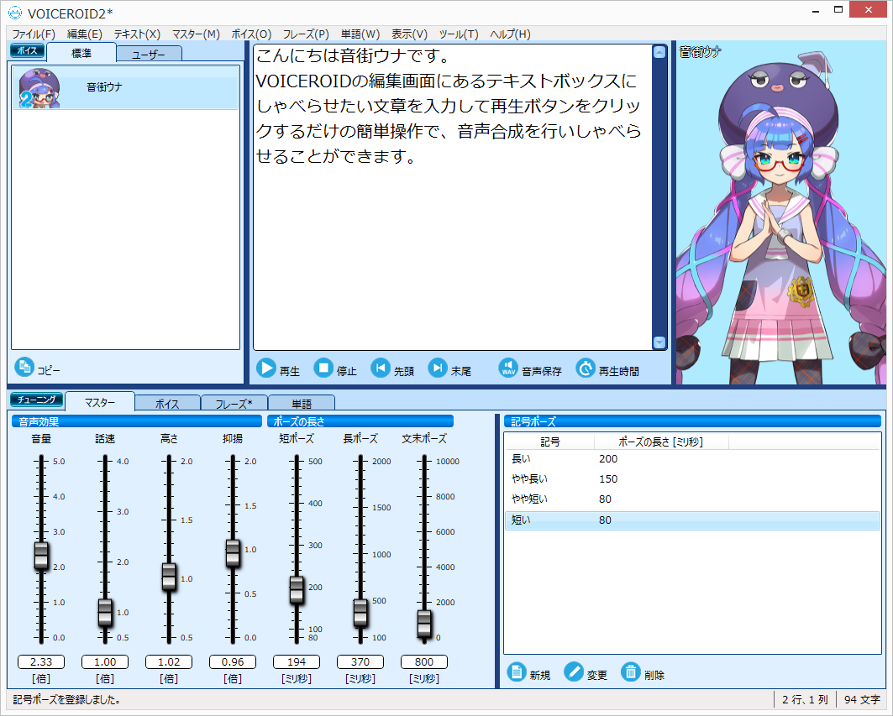Click the 停止 stop icon
The image size is (893, 716).
click(x=323, y=368)
